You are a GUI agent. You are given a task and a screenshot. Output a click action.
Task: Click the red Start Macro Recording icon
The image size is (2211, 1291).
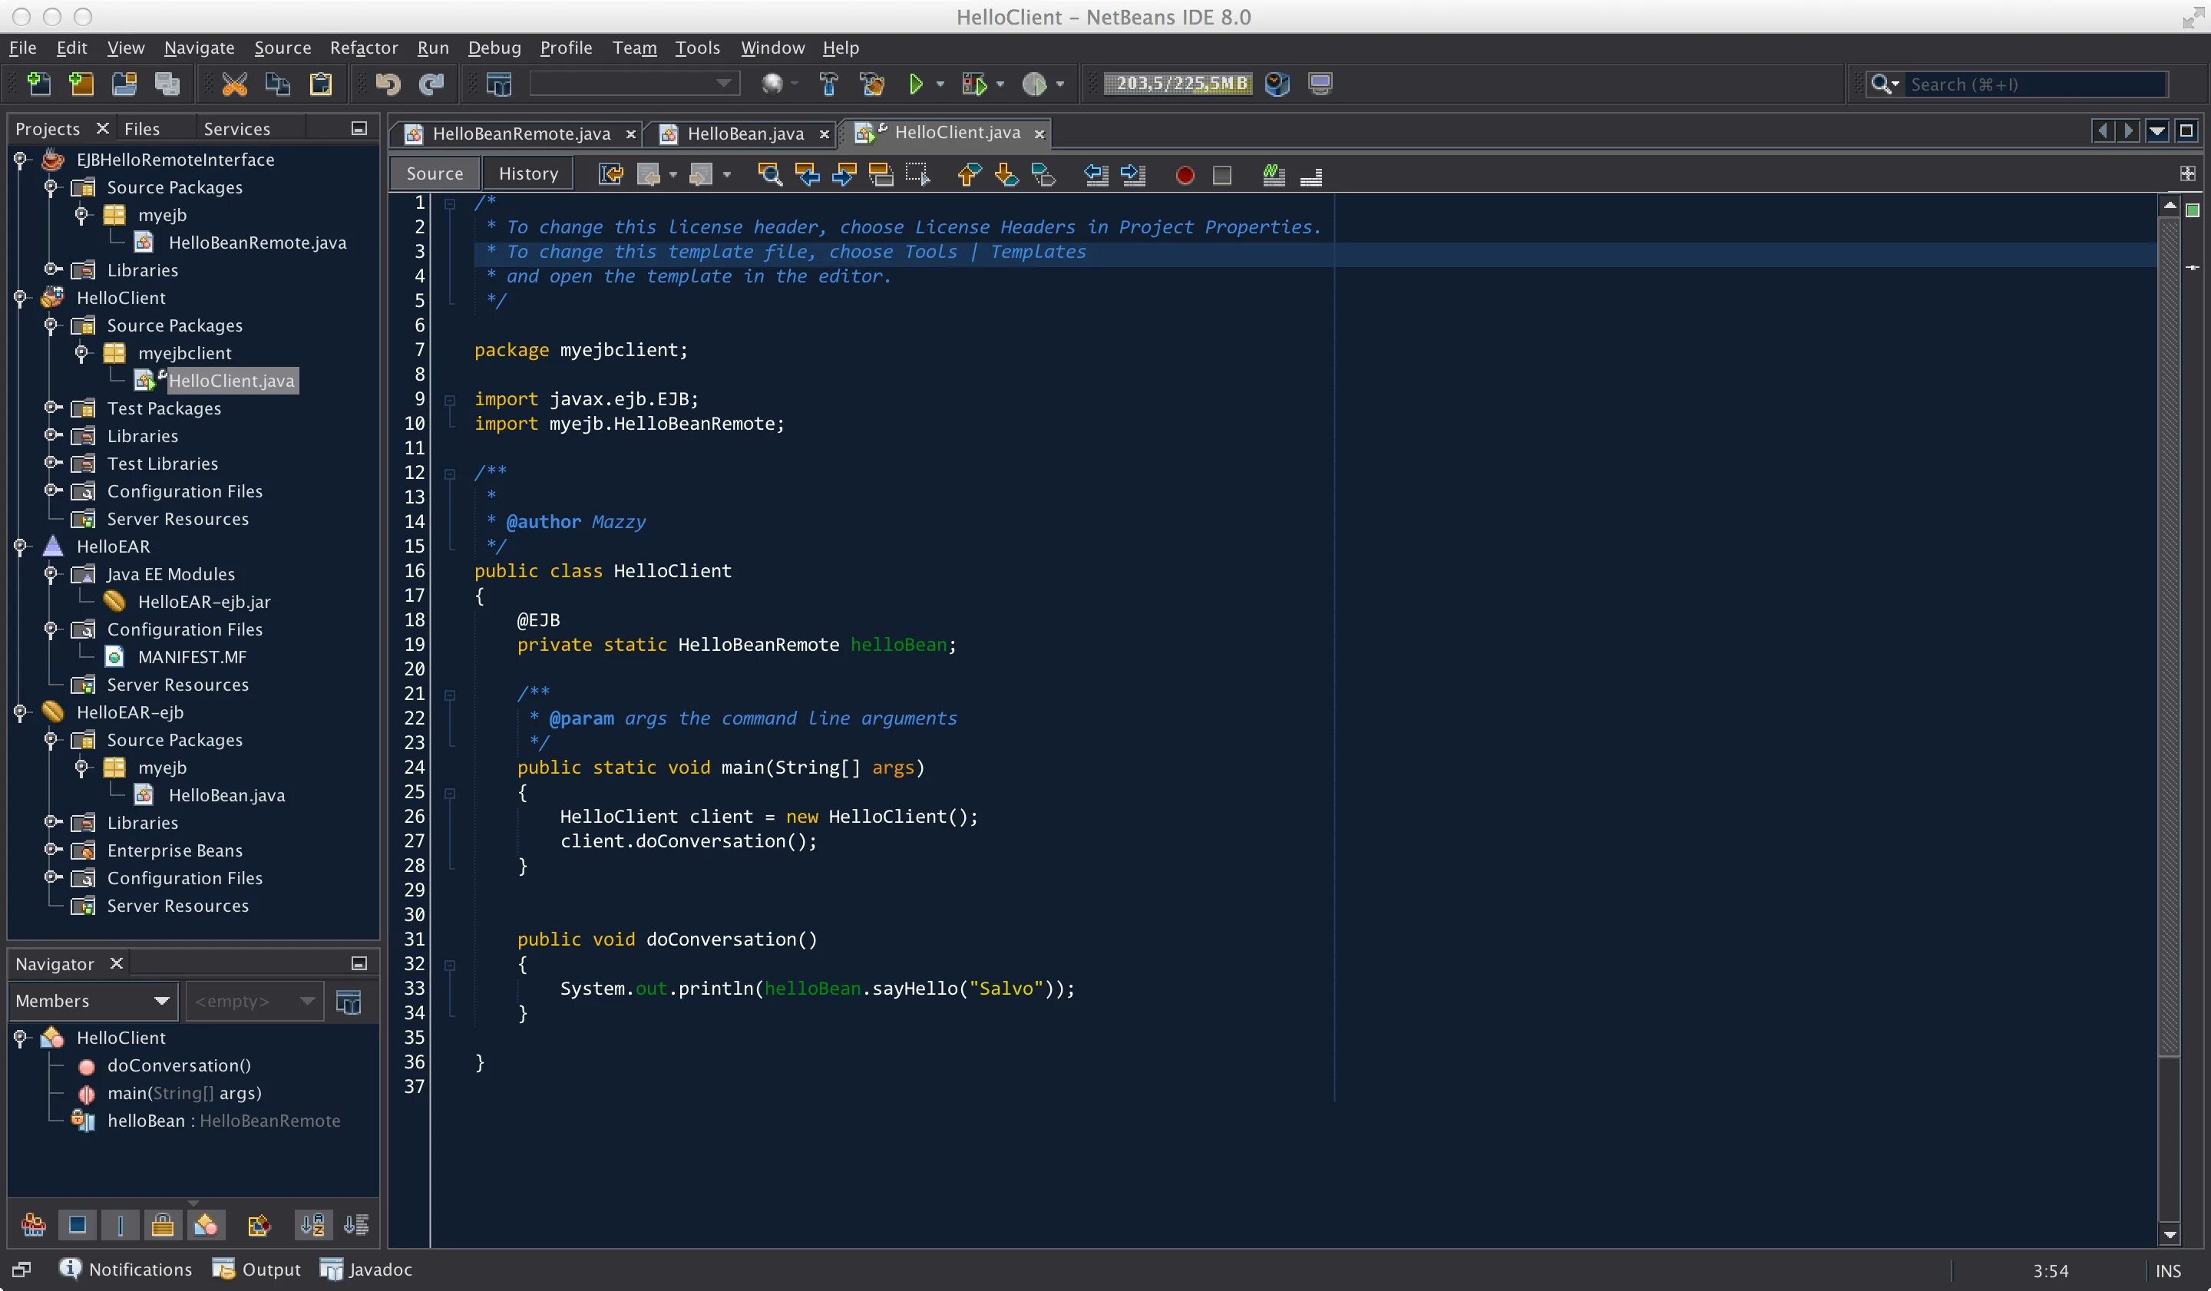pos(1184,176)
